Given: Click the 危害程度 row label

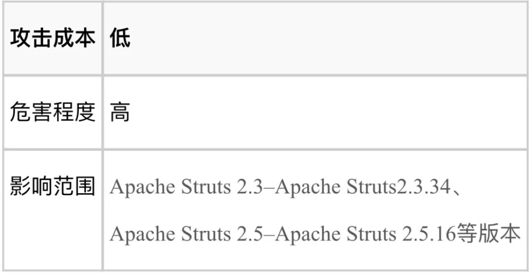Looking at the screenshot, I should point(53,112).
